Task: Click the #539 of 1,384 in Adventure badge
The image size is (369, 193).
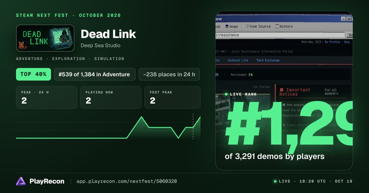Action: (95, 74)
